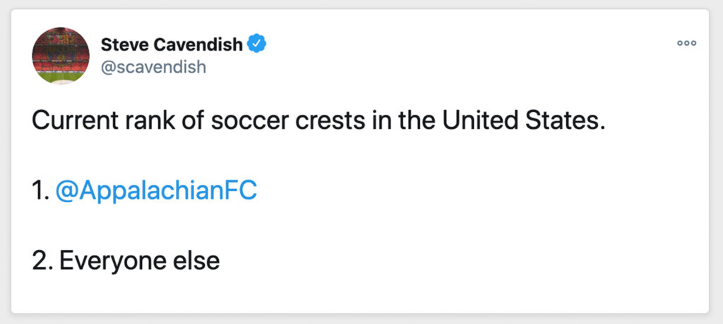The width and height of the screenshot is (723, 324).
Task: Show tweet actions via the ellipsis icon
Action: click(686, 43)
